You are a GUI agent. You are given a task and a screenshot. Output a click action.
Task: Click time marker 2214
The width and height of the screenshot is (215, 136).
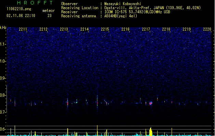pos(84,29)
